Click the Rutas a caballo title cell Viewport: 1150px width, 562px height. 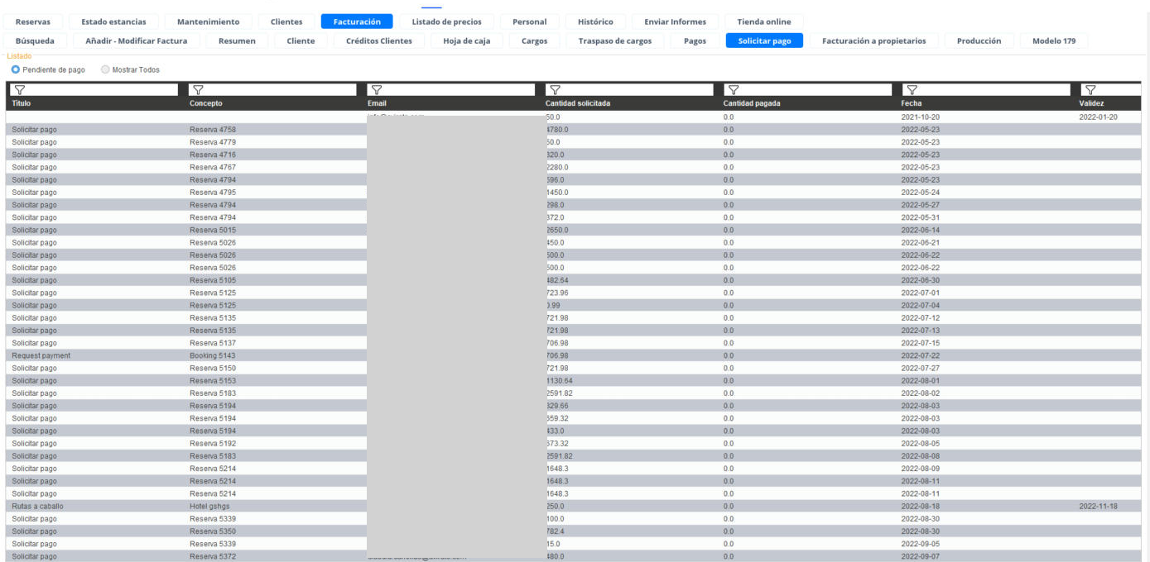click(37, 506)
